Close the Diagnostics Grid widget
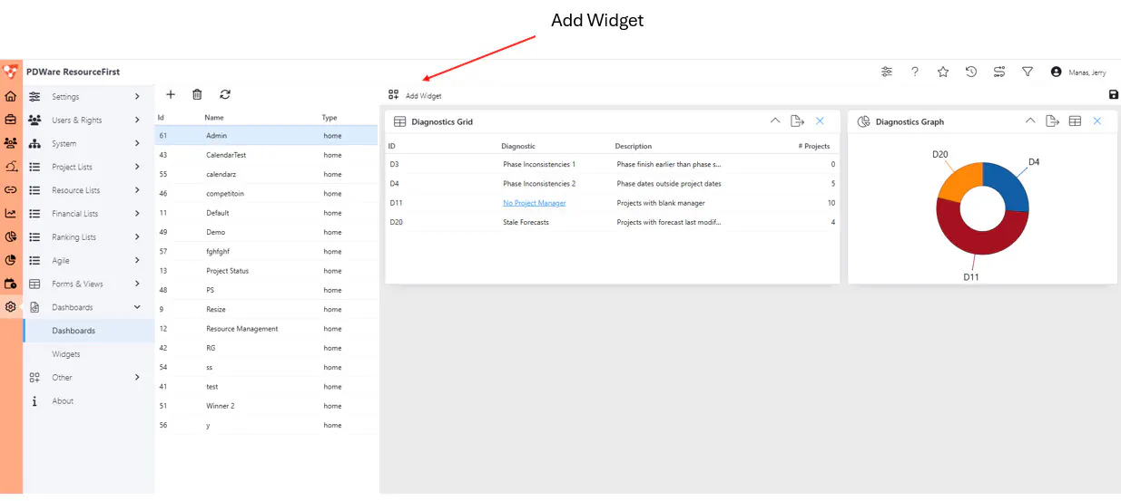Screen dimensions: 1121x501 820,121
